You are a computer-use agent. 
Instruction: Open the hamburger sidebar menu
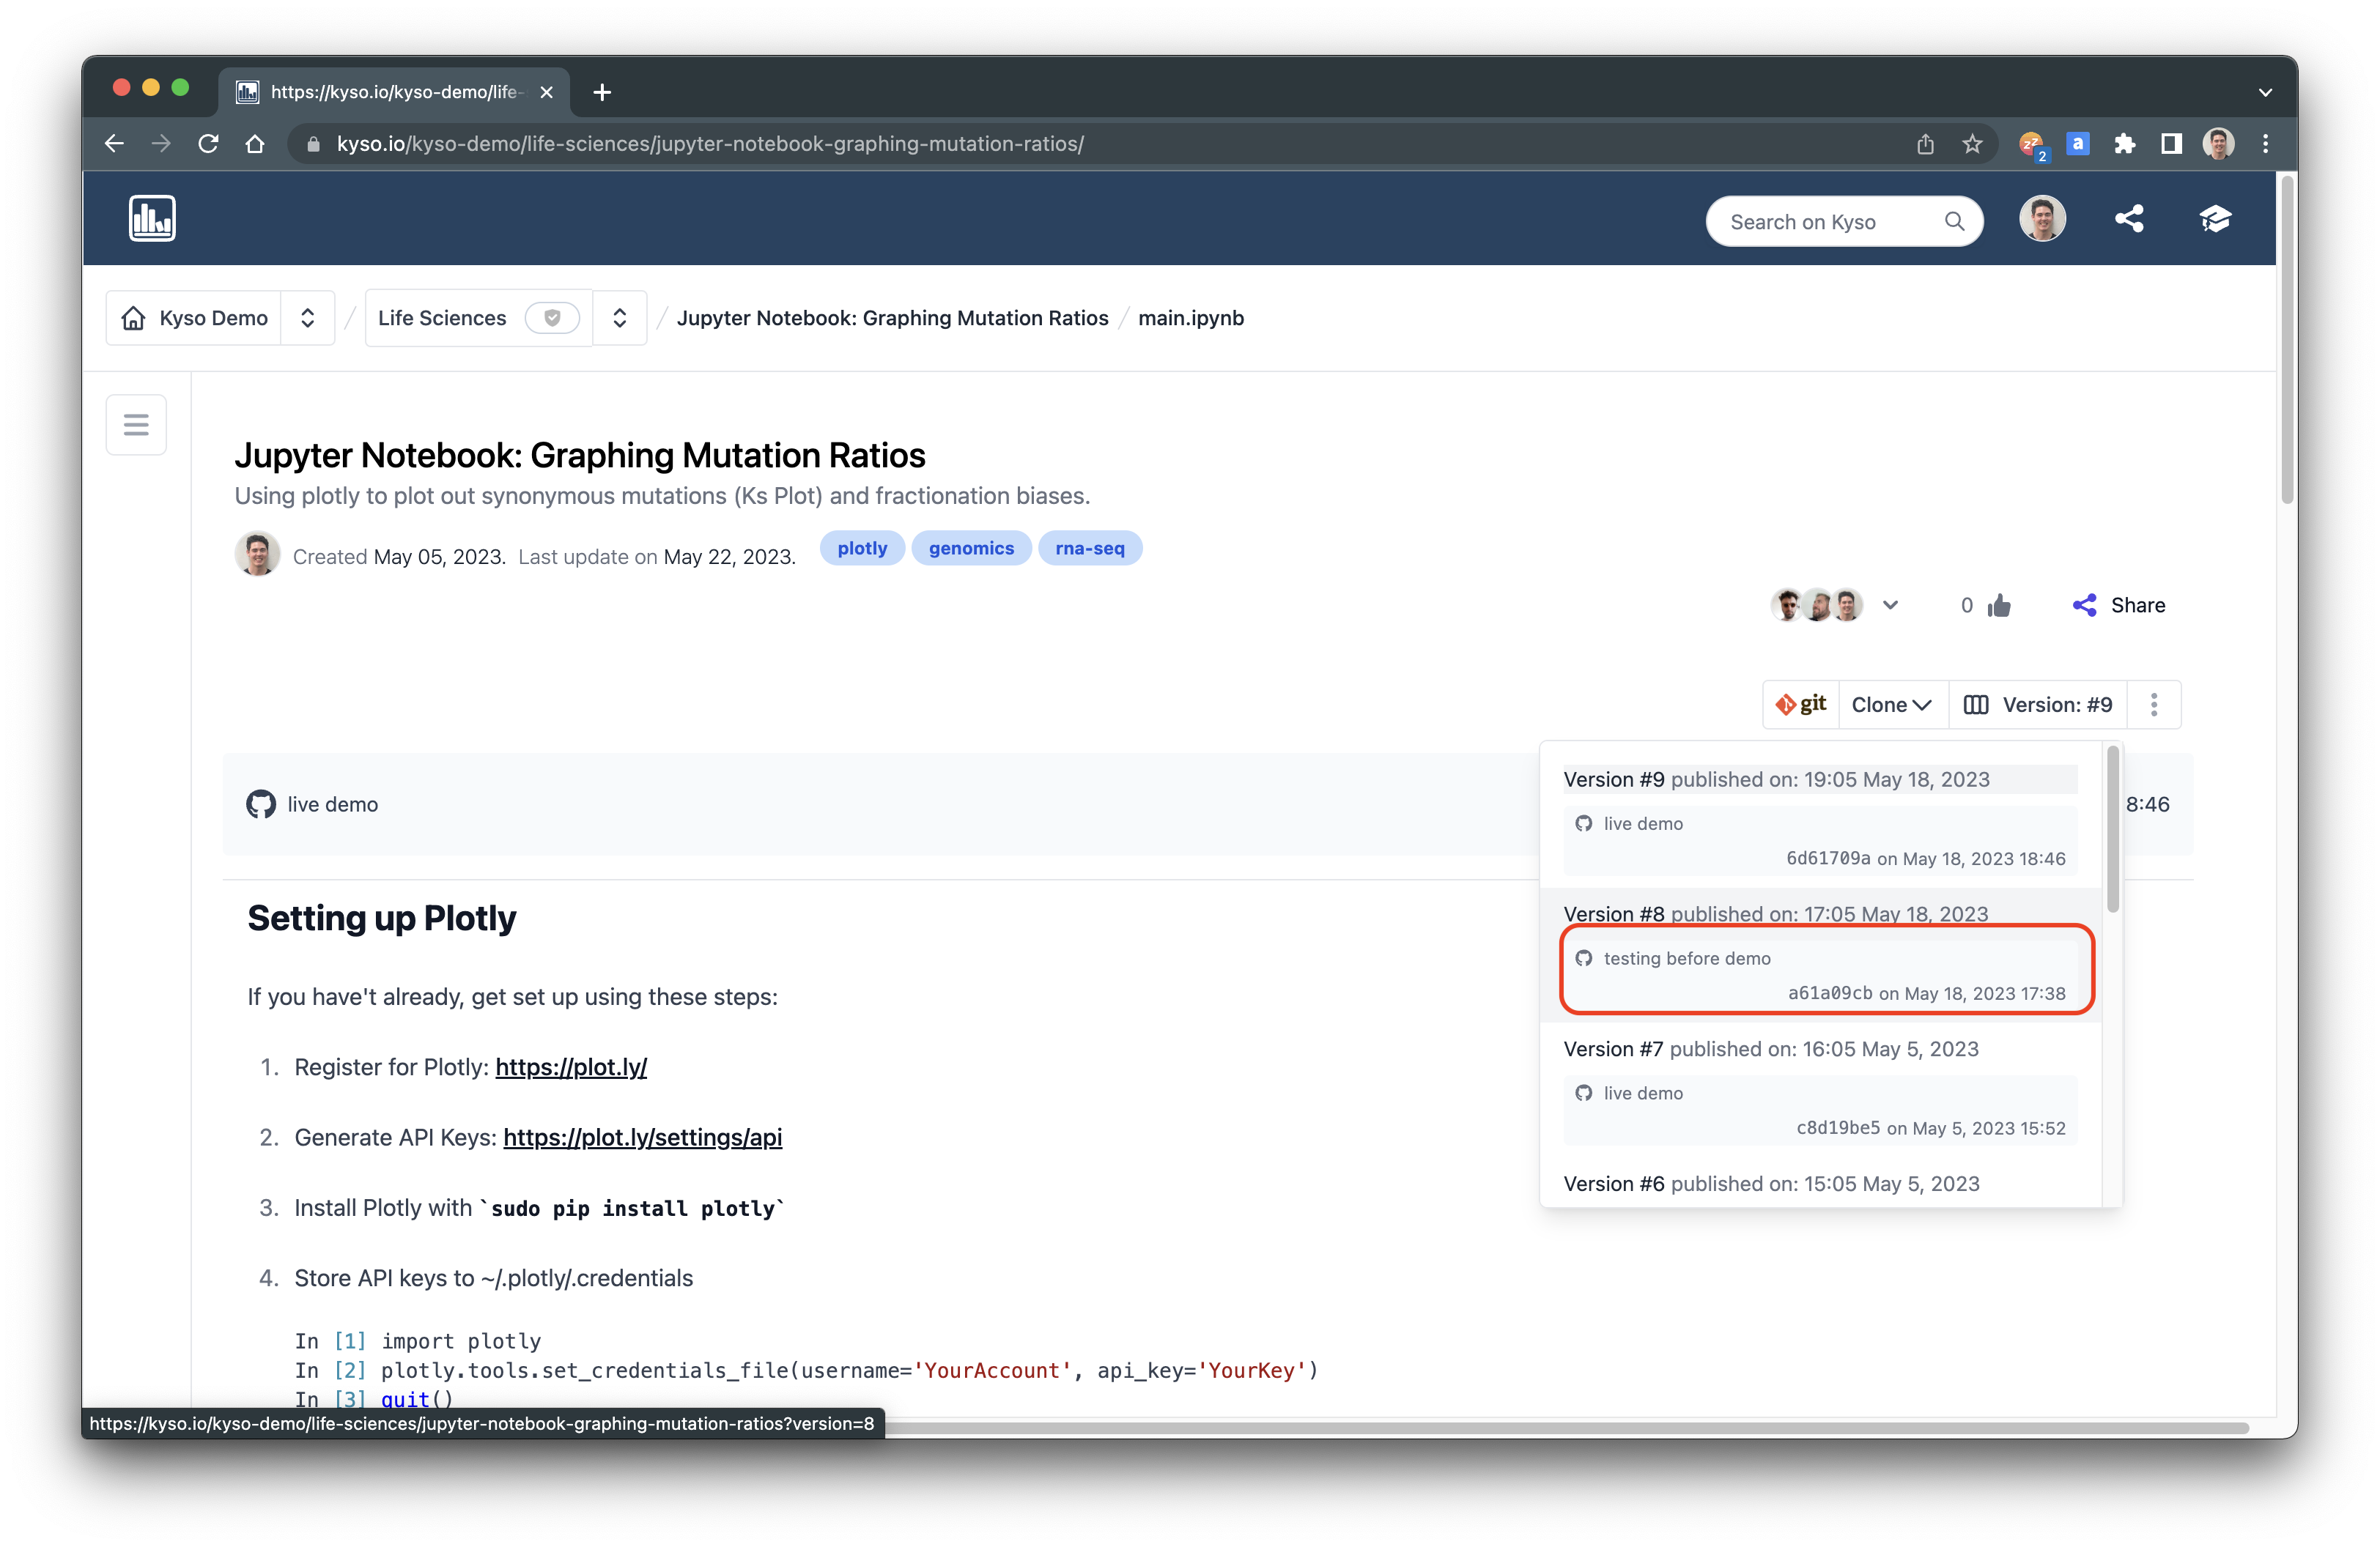[x=136, y=425]
